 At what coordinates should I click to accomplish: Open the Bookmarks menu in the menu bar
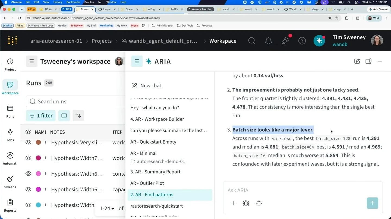[73, 2]
